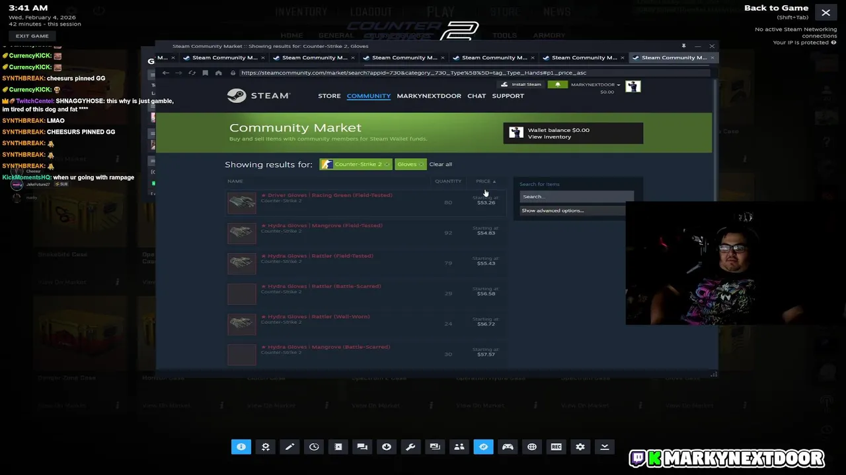
Task: Click the $53.26 starting price
Action: tap(486, 203)
